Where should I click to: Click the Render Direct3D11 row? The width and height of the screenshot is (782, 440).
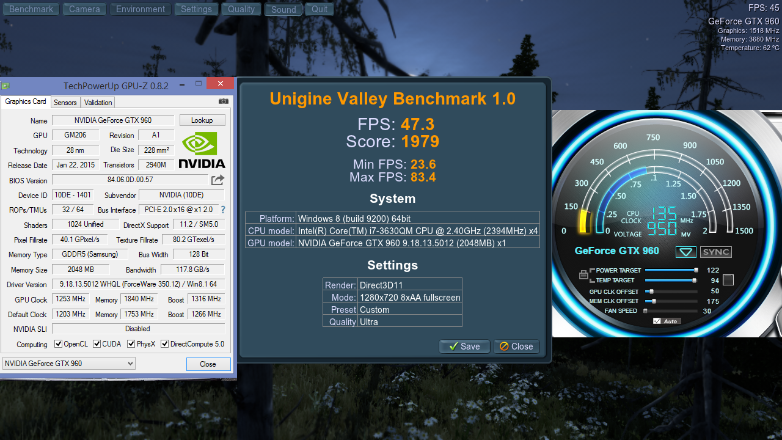pos(392,285)
